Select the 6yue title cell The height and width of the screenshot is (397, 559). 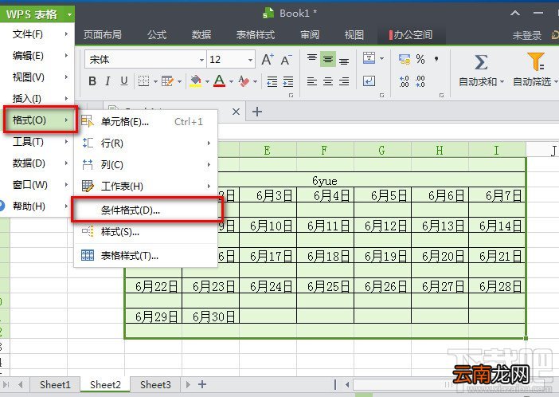[x=325, y=180]
